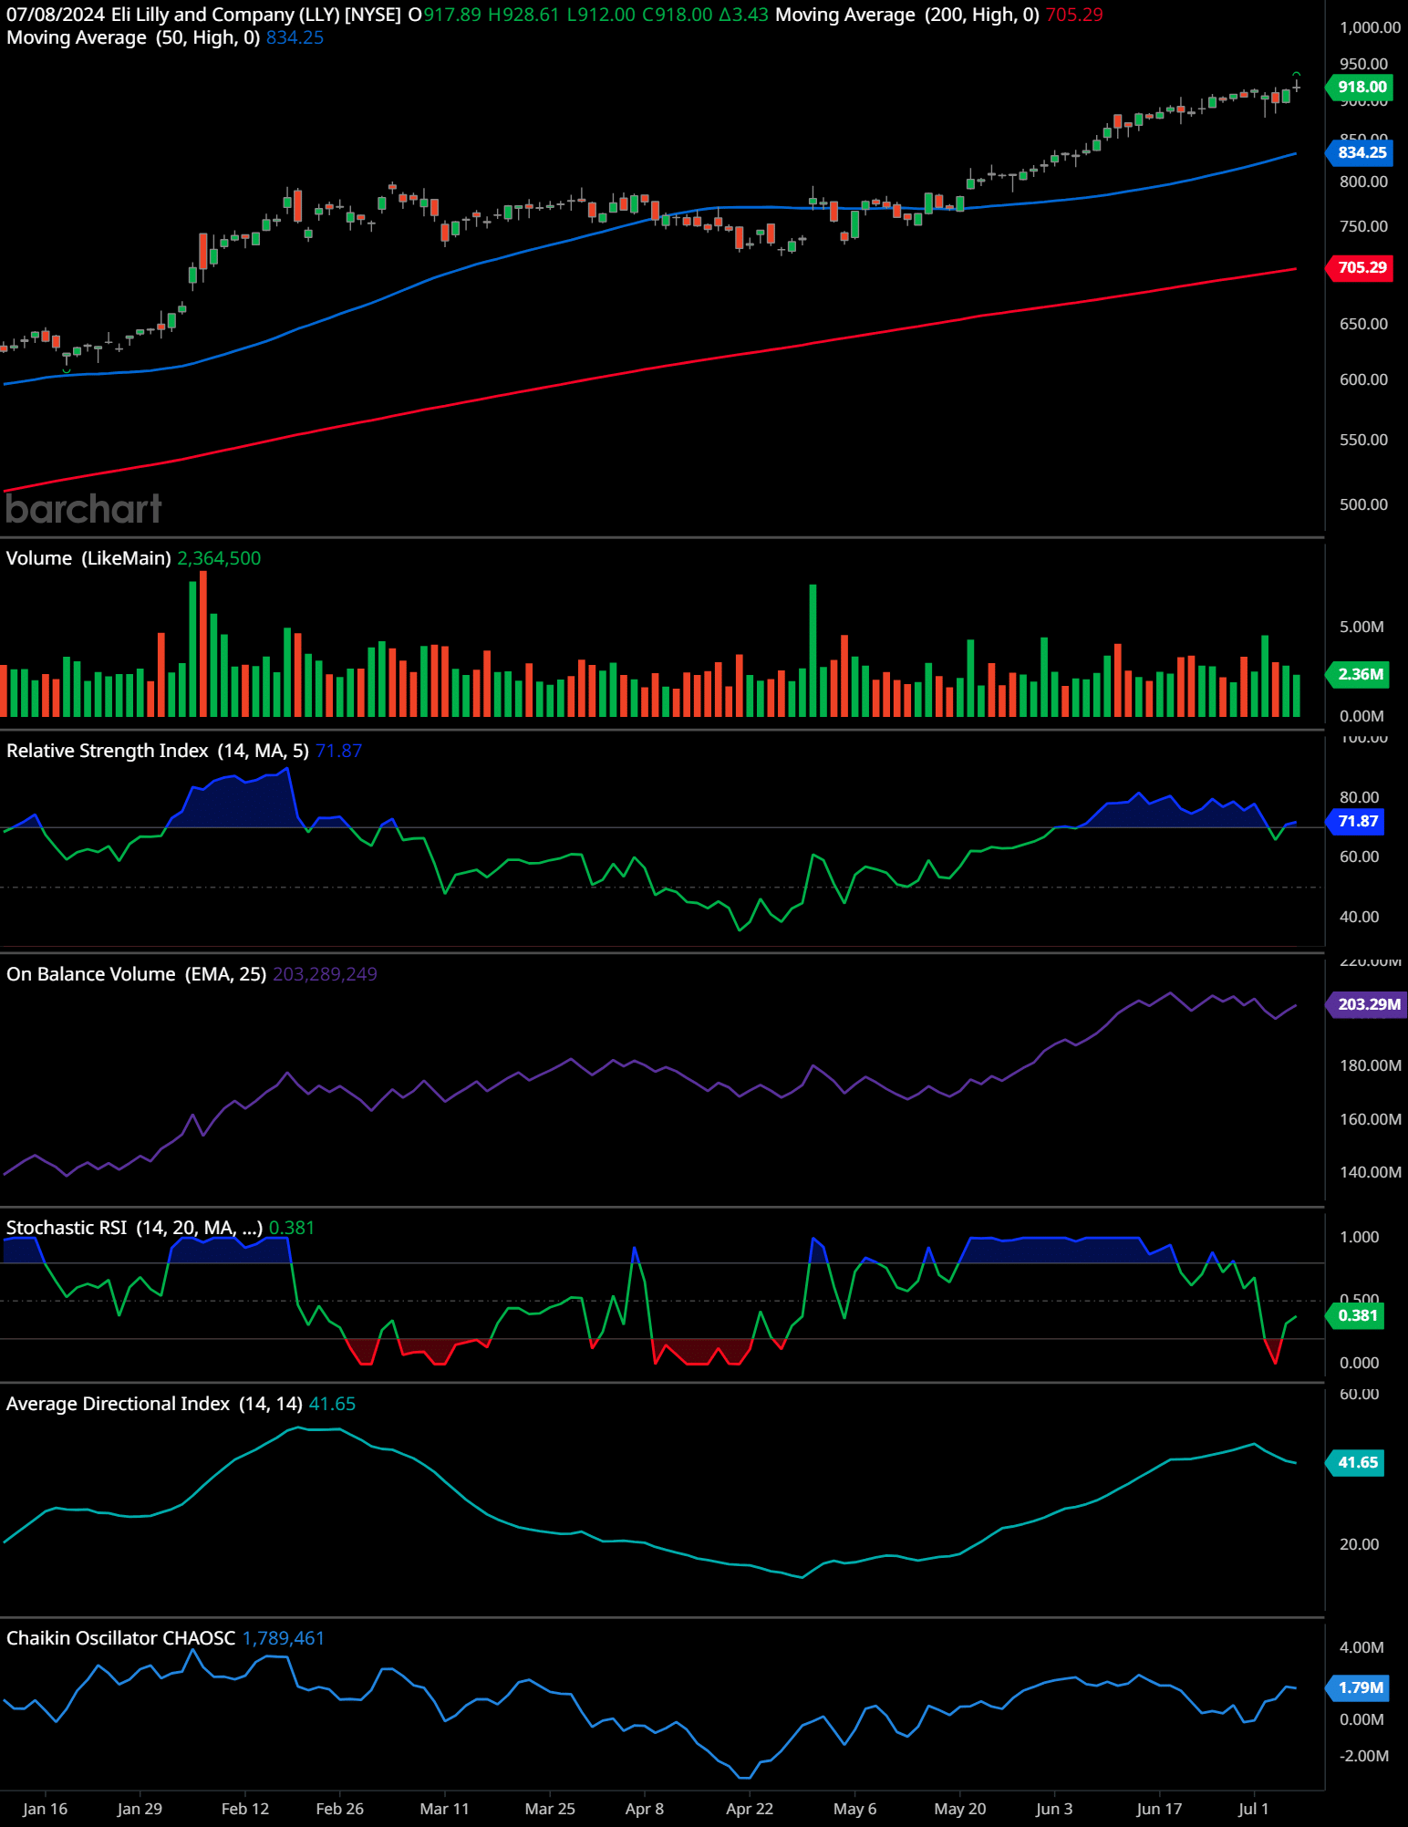Click the 4.00M Chaikin axis label
The height and width of the screenshot is (1827, 1408).
[1361, 1647]
